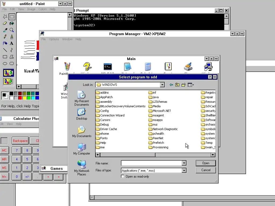Create a new folder icon in dialog
Viewport: 275px width, 206px height.
click(184, 85)
